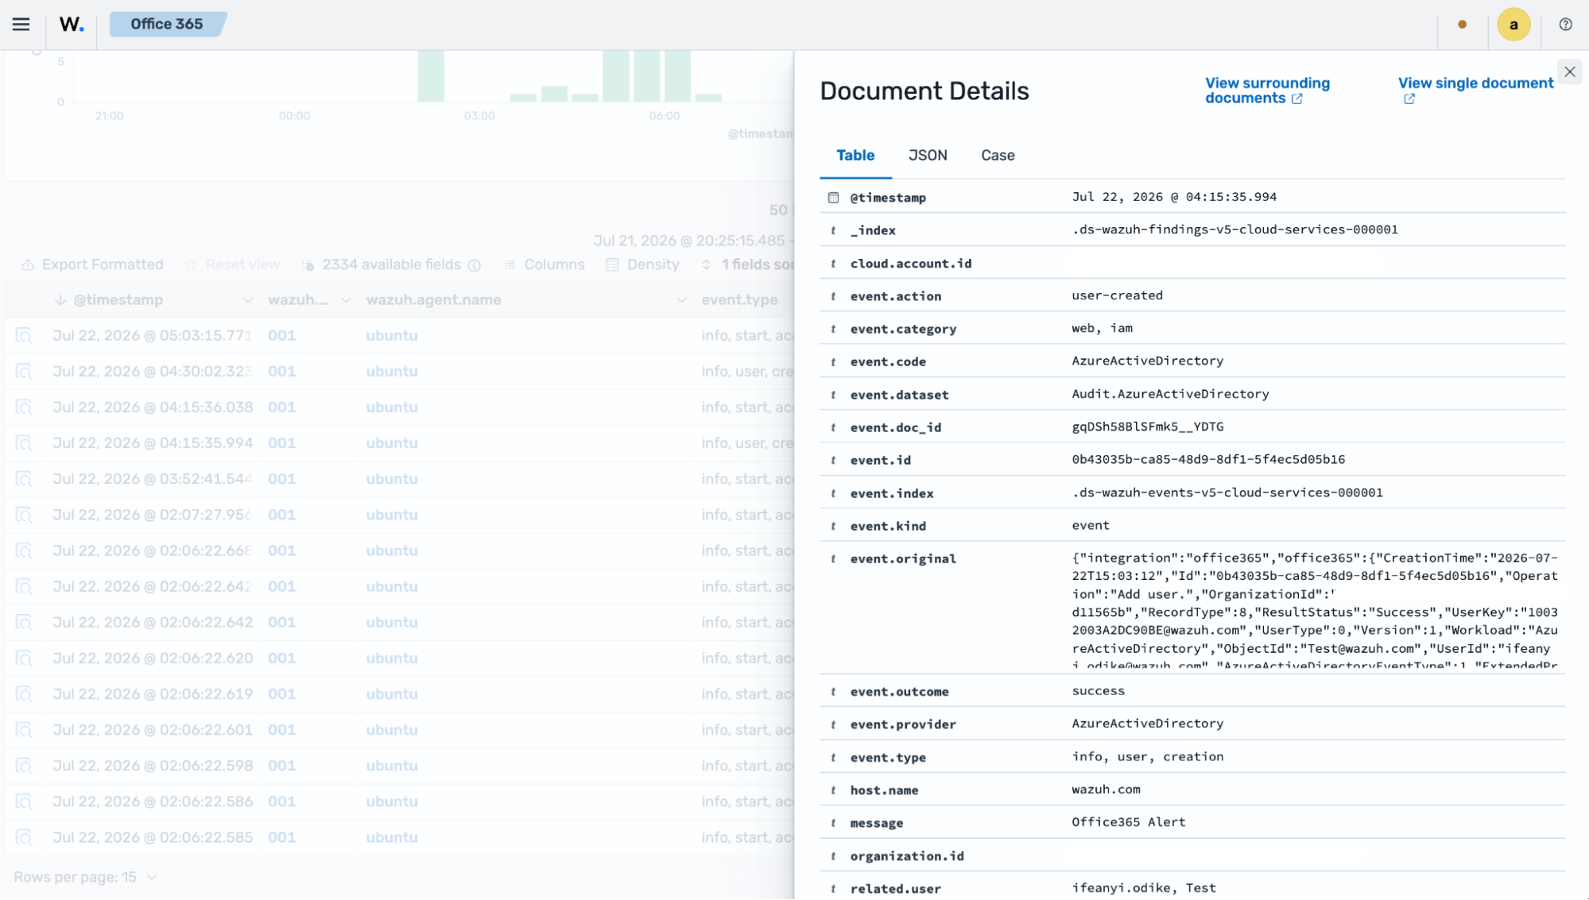The width and height of the screenshot is (1589, 900).
Task: Click Export Formatted button
Action: pyautogui.click(x=92, y=265)
